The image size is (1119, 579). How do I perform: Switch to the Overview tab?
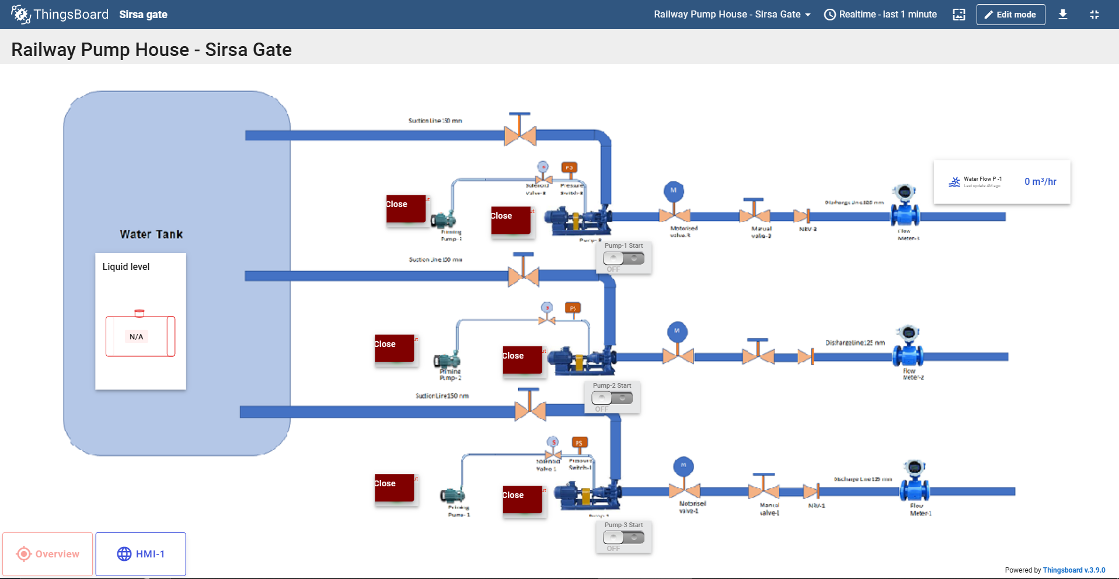point(48,554)
